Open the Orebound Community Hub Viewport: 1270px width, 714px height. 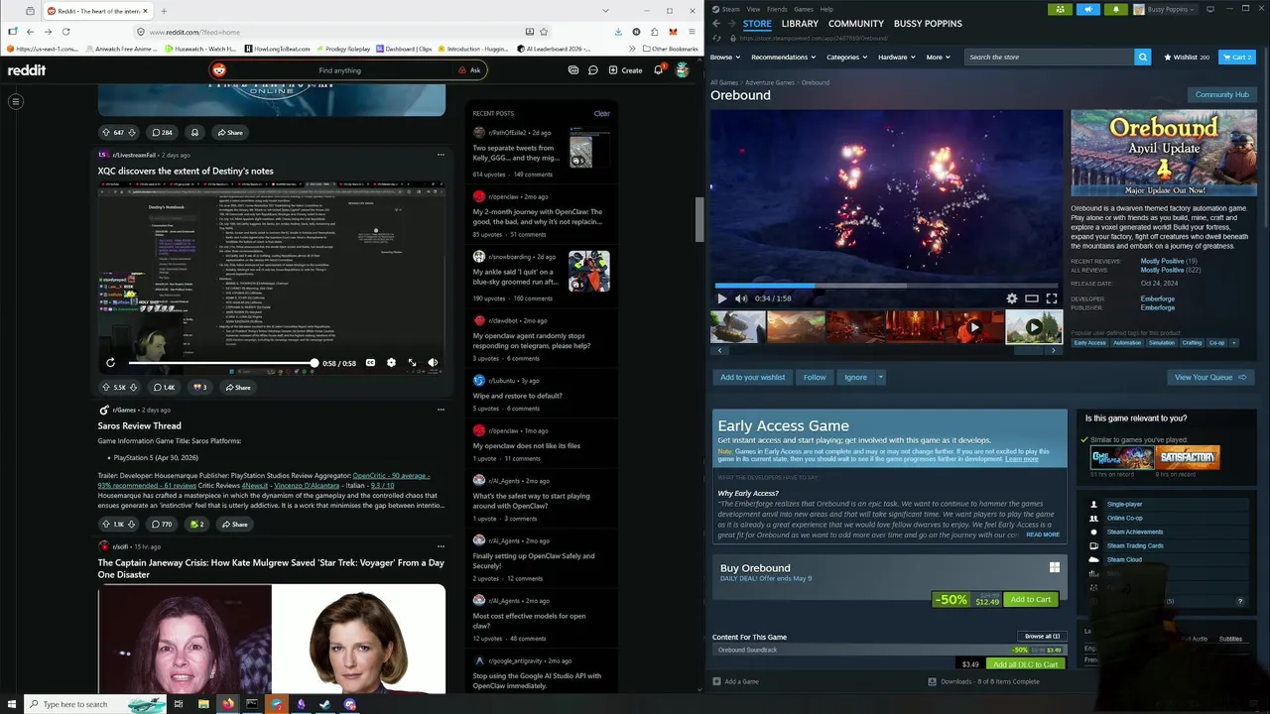pos(1222,94)
